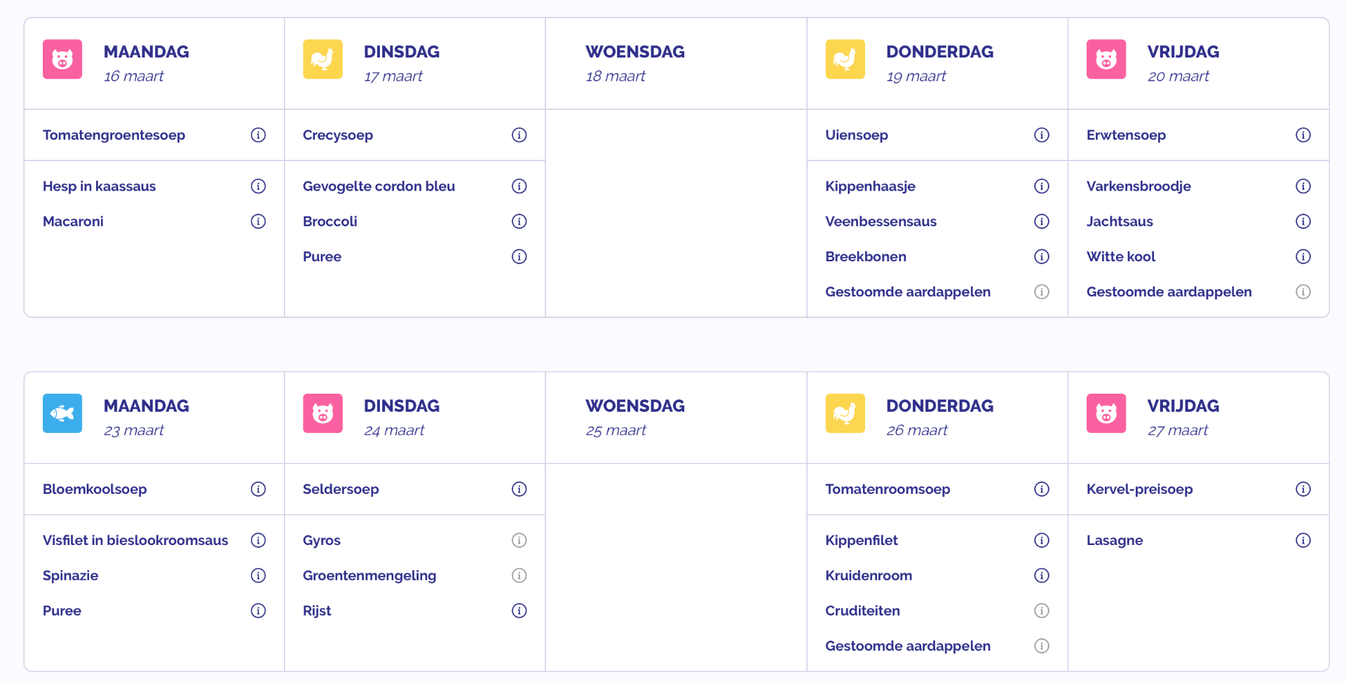Click the Hesp in kaassaus dish

point(100,186)
